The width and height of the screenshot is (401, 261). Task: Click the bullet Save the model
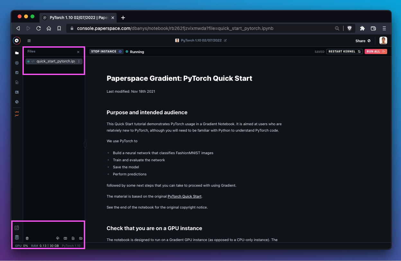coord(126,167)
